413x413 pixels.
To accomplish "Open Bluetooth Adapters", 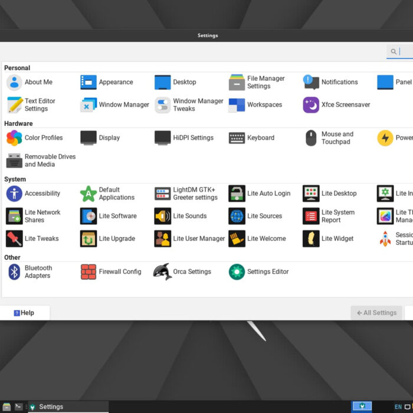I will [x=29, y=272].
